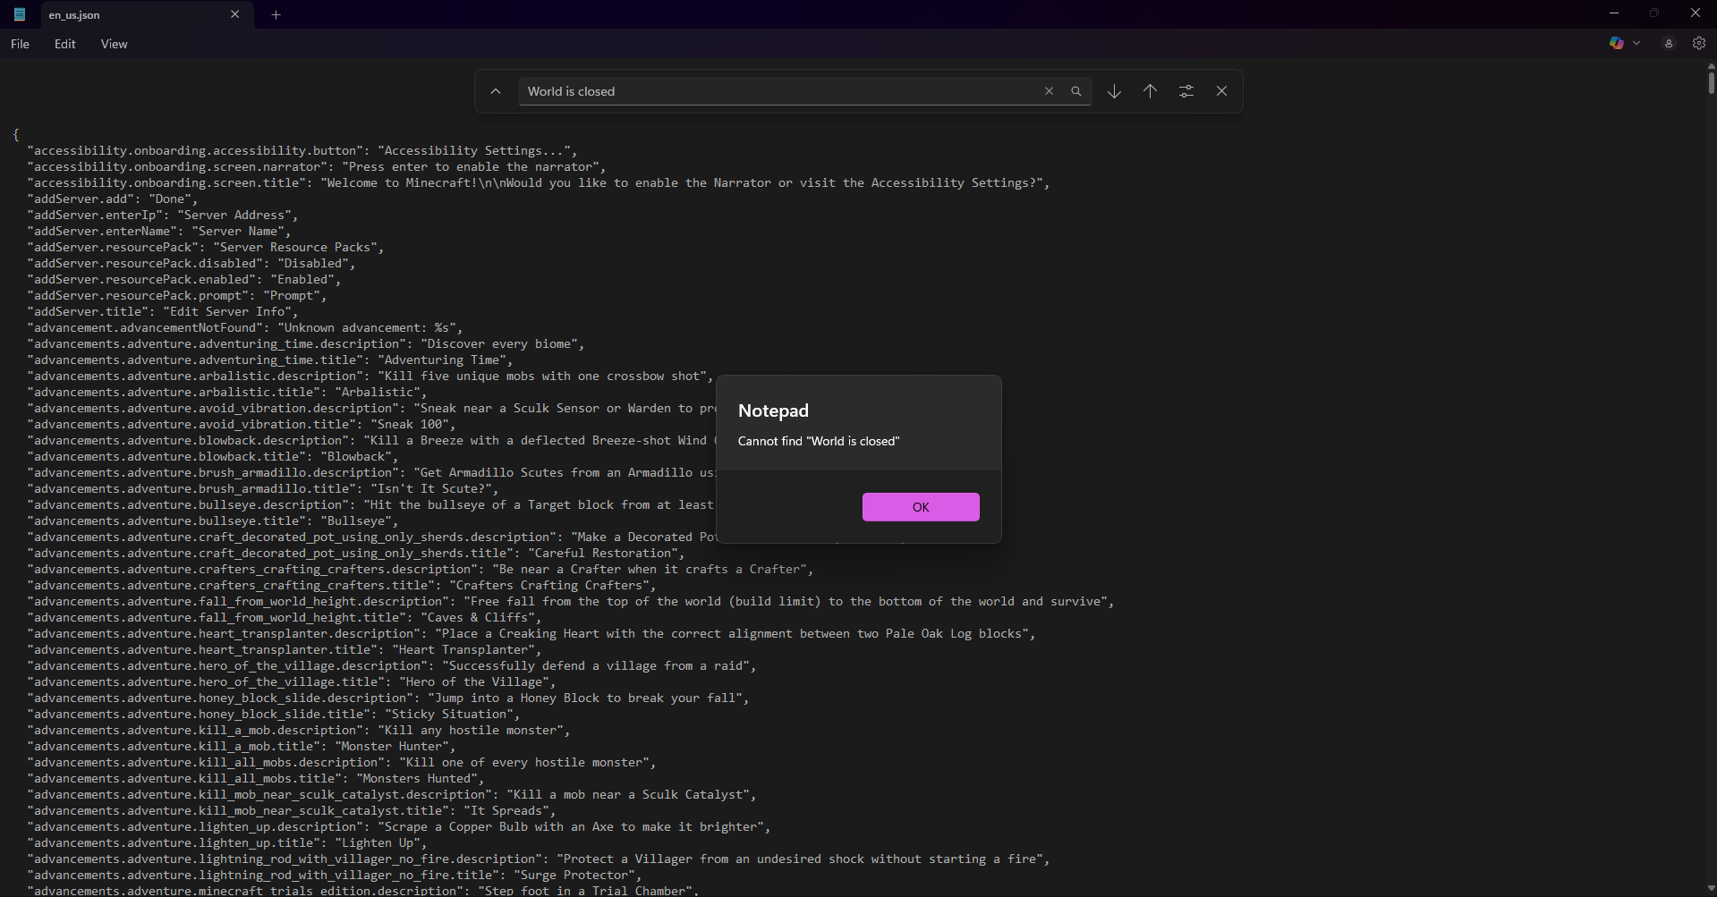
Task: Click the Copilot icon
Action: coord(1616,43)
